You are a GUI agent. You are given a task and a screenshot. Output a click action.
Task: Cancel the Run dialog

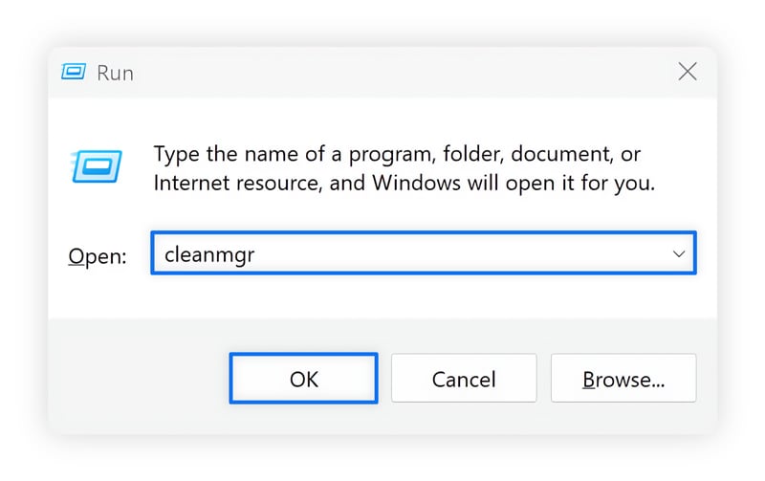click(x=463, y=379)
